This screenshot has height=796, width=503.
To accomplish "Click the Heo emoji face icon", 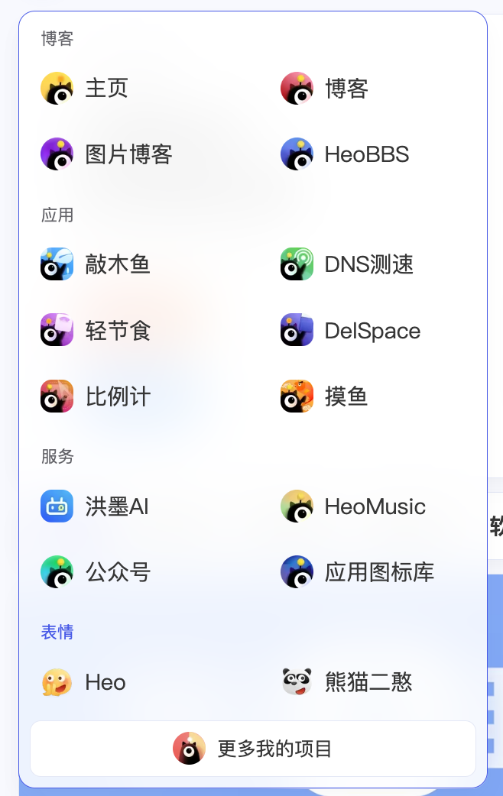I will click(x=57, y=682).
